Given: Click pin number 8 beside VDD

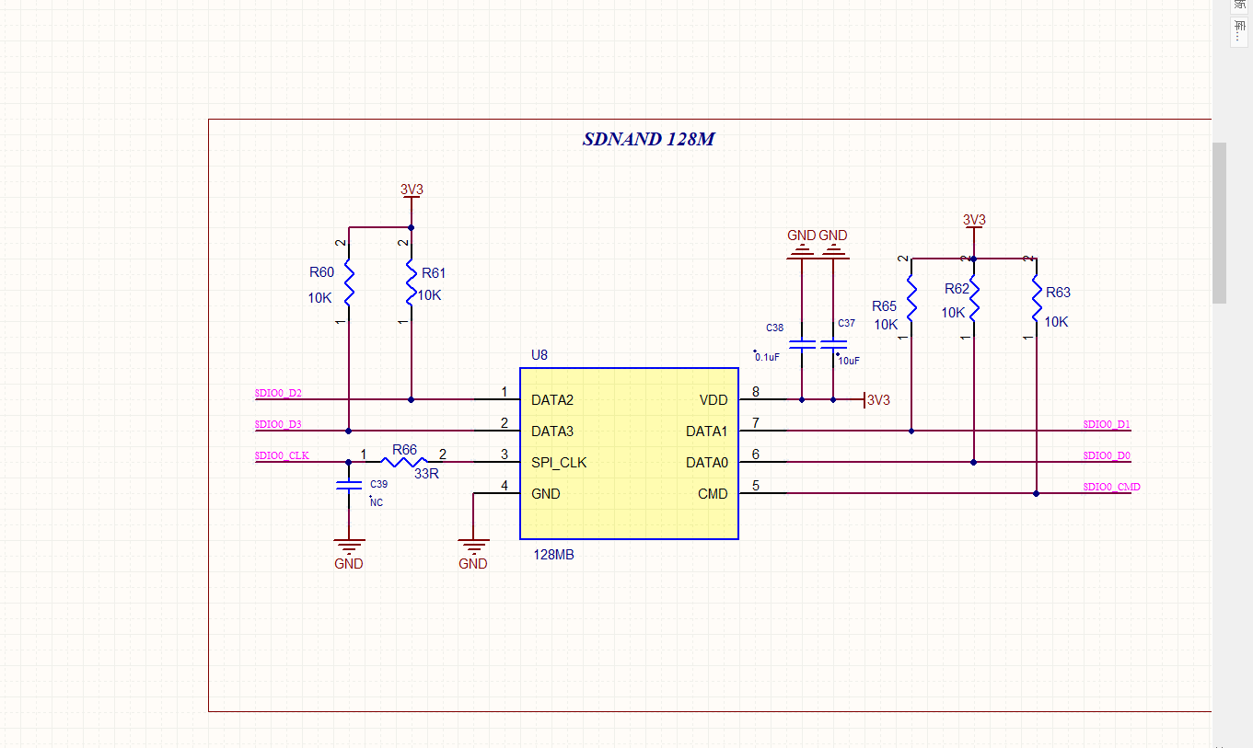Looking at the screenshot, I should [x=756, y=393].
